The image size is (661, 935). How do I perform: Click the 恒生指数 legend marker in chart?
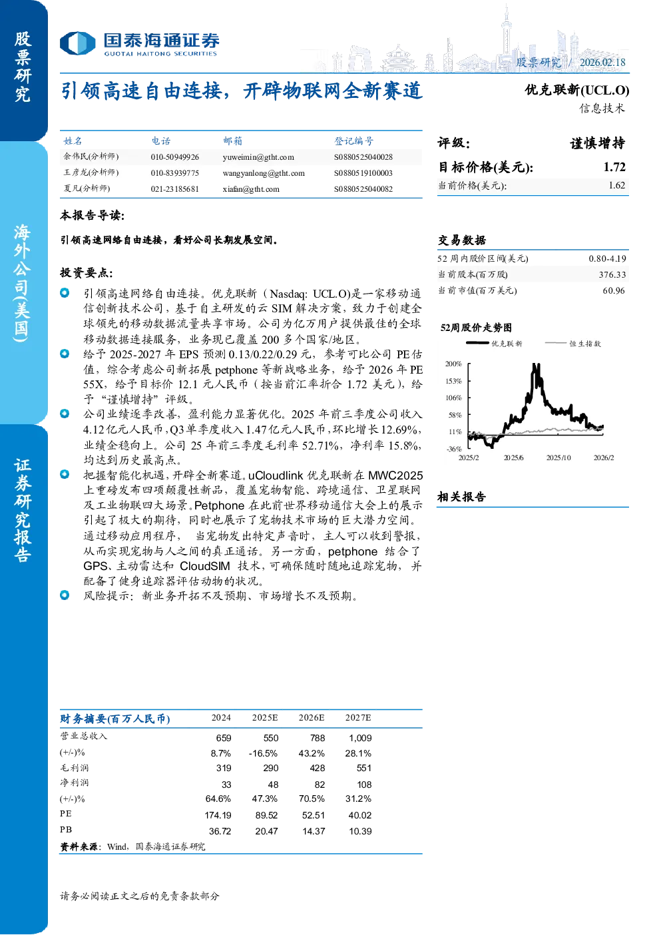556,343
